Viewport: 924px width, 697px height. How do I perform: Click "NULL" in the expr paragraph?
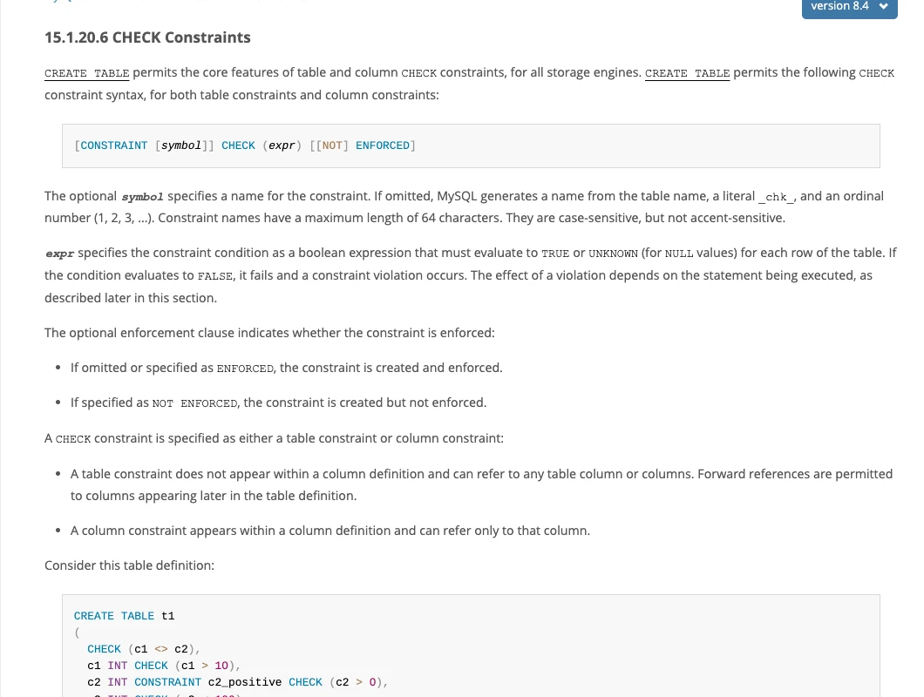point(679,254)
